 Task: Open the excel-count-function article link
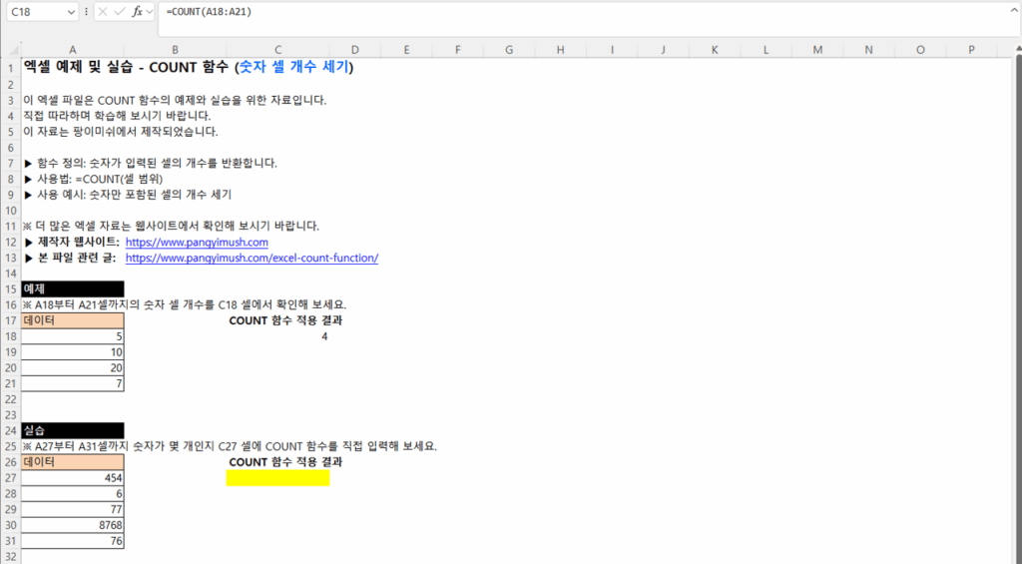[x=252, y=258]
